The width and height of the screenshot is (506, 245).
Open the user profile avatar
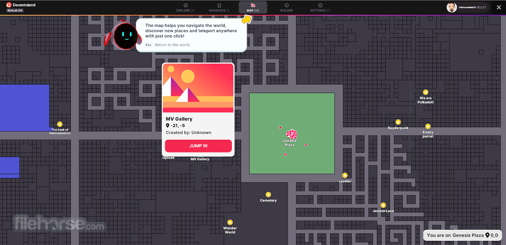pyautogui.click(x=452, y=7)
